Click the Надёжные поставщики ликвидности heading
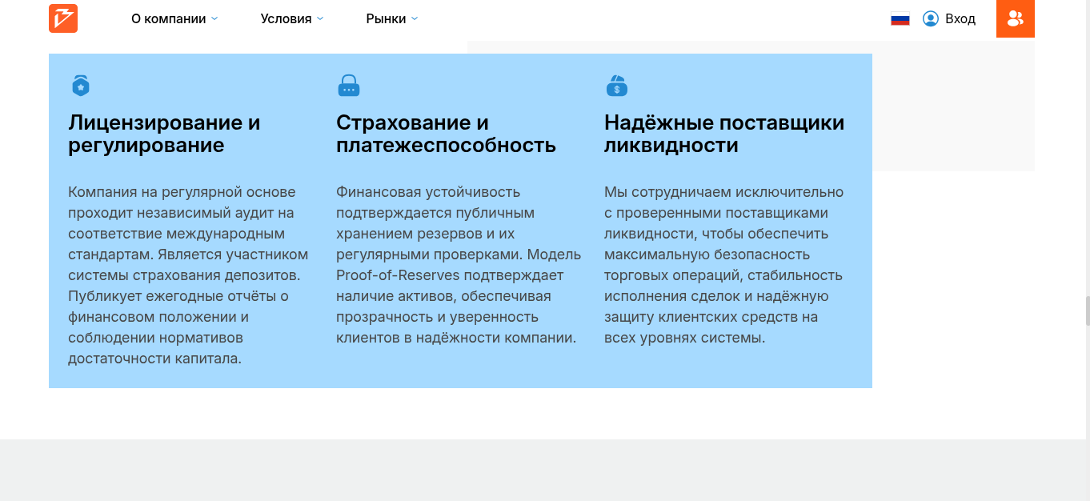 [724, 134]
